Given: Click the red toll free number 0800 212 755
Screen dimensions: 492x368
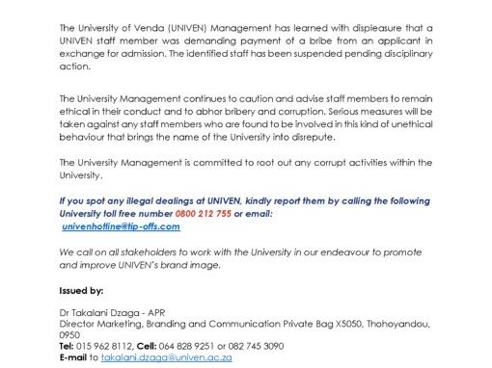Looking at the screenshot, I should 204,214.
